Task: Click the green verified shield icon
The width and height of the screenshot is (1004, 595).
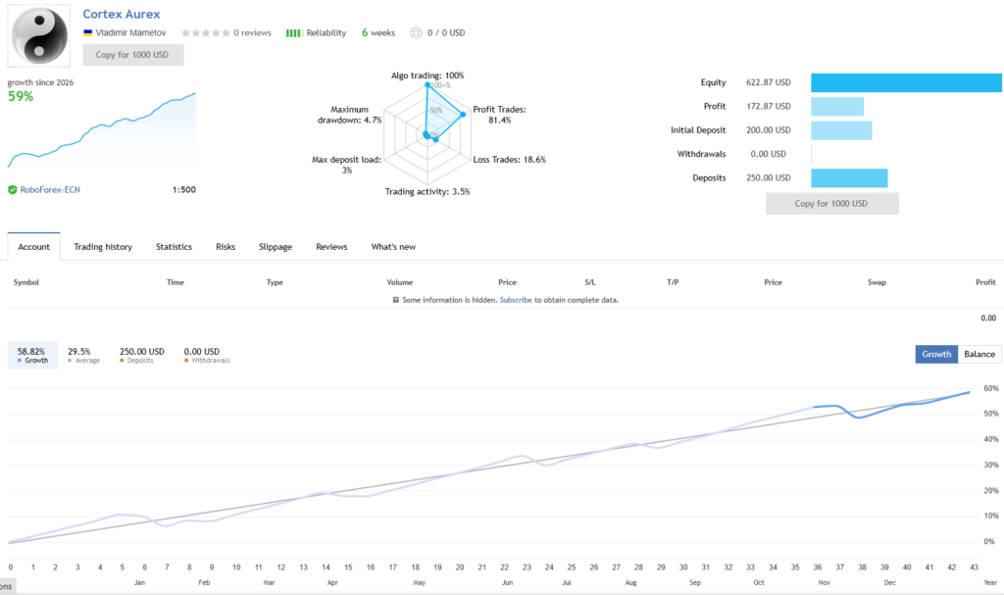Action: (12, 189)
